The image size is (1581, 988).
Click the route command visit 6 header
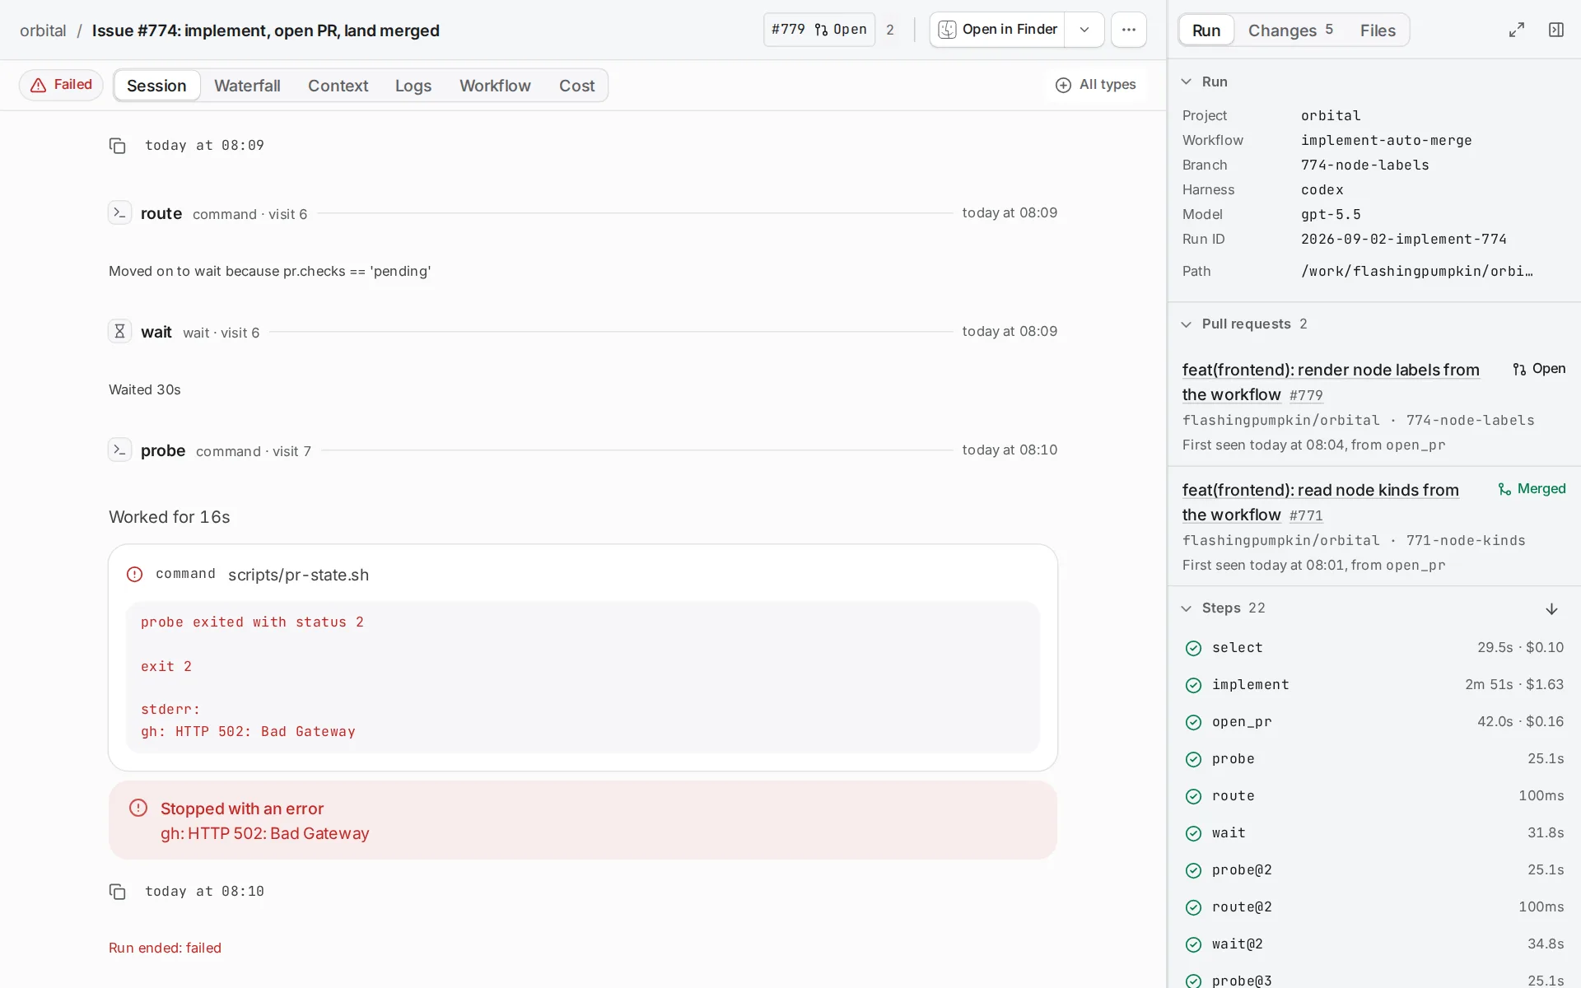582,213
